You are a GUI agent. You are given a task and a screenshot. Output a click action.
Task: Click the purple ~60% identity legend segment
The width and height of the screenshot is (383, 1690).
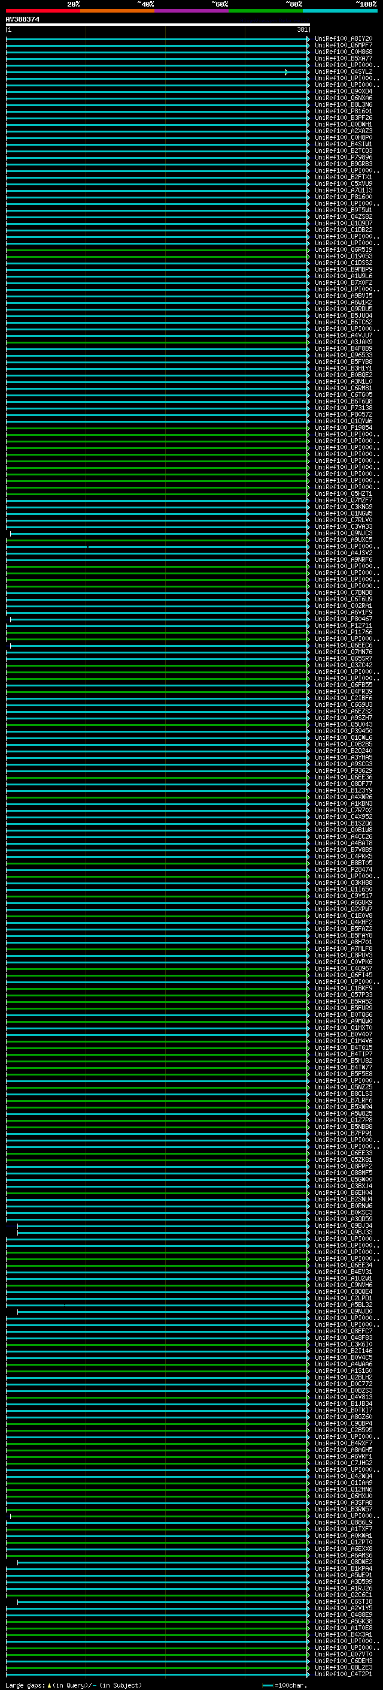click(x=192, y=11)
